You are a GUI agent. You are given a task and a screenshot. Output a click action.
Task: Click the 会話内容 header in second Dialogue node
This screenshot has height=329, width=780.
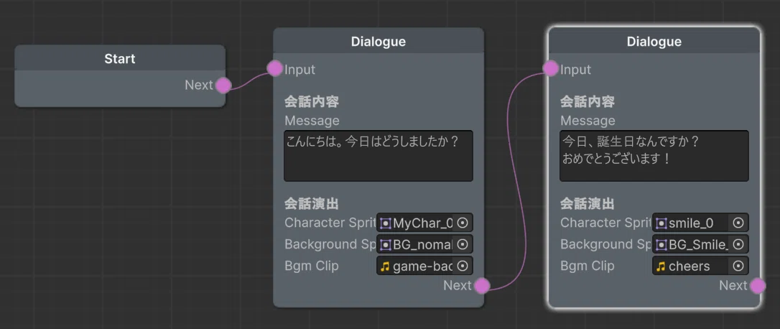[x=588, y=102]
